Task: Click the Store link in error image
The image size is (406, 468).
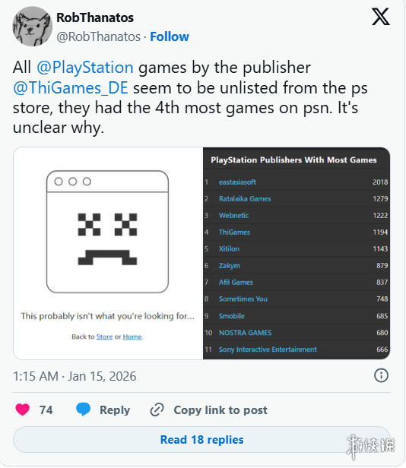Action: click(105, 337)
